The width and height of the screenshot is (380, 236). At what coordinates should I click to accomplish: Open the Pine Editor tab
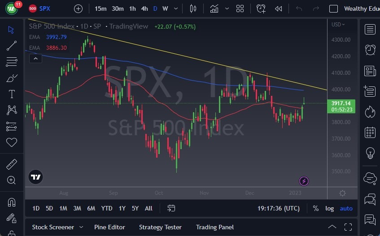pyautogui.click(x=109, y=227)
